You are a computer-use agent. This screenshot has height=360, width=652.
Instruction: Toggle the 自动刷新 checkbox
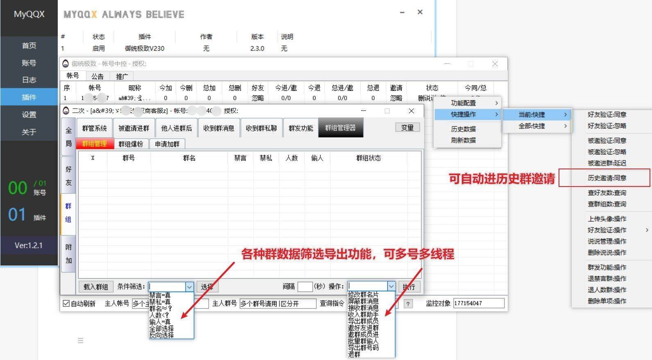tap(66, 304)
